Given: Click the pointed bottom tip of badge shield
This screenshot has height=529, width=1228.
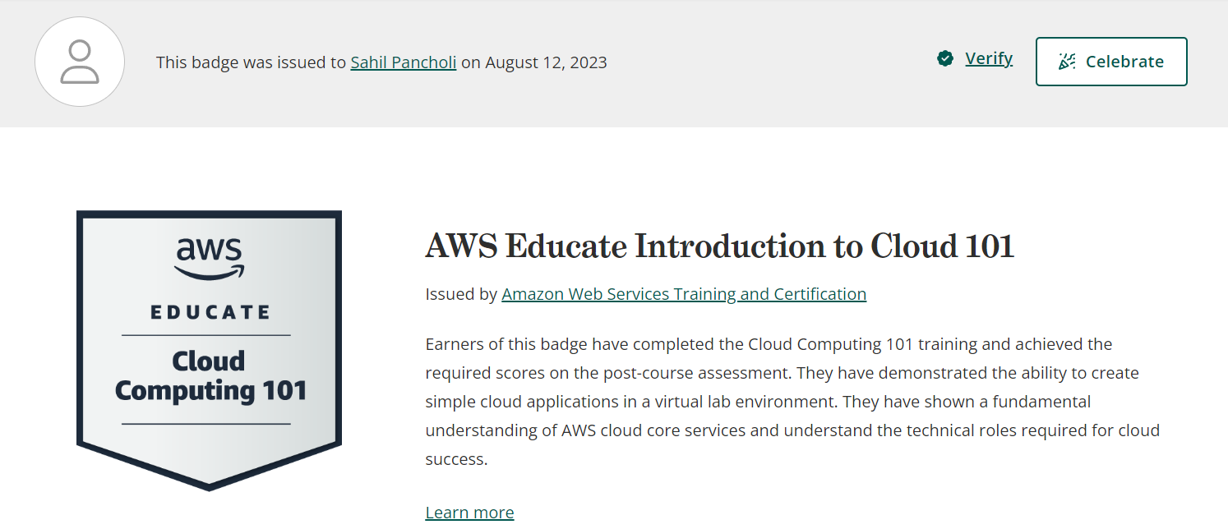Looking at the screenshot, I should [209, 485].
